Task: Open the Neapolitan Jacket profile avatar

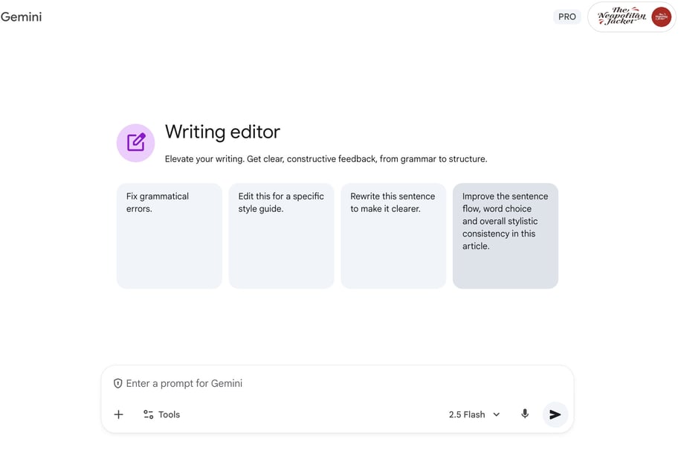Action: 660,16
